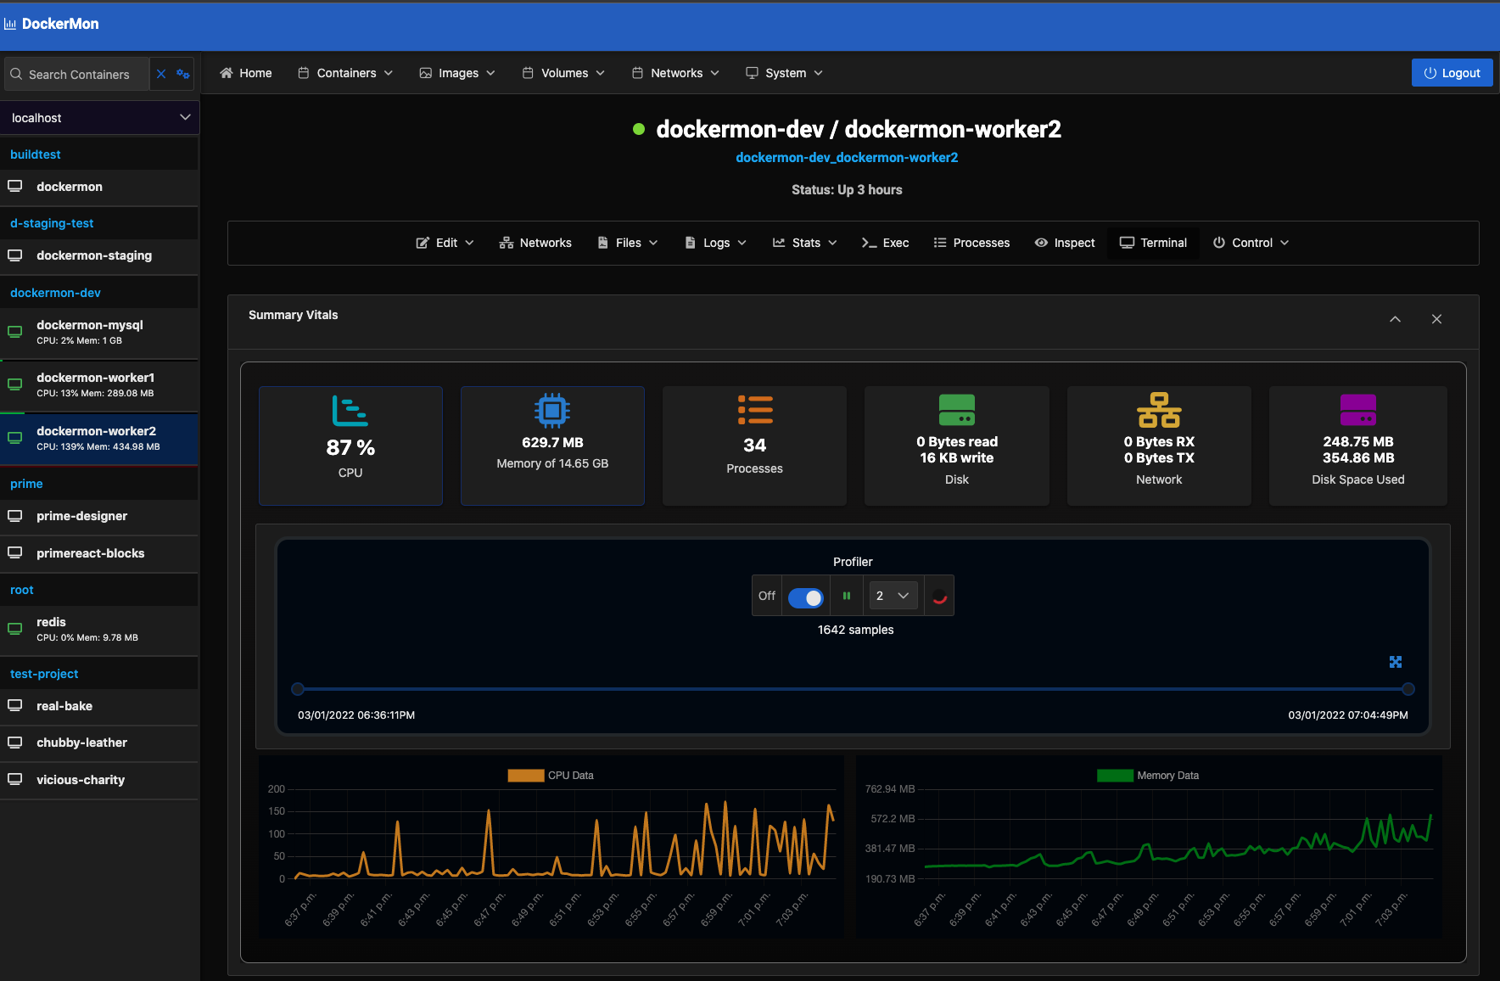Image resolution: width=1500 pixels, height=981 pixels.
Task: Collapse the Summary Vitals panel
Action: click(1395, 319)
